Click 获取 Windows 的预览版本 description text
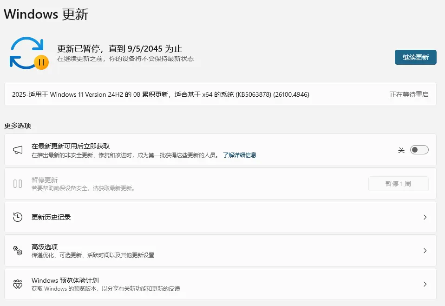 [x=105, y=289]
